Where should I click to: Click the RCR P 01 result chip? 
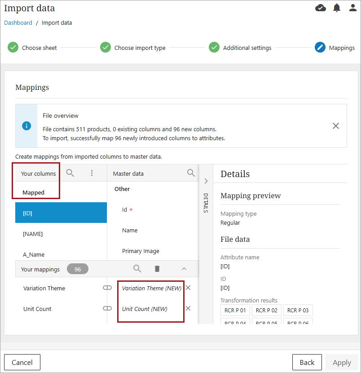pyautogui.click(x=235, y=310)
